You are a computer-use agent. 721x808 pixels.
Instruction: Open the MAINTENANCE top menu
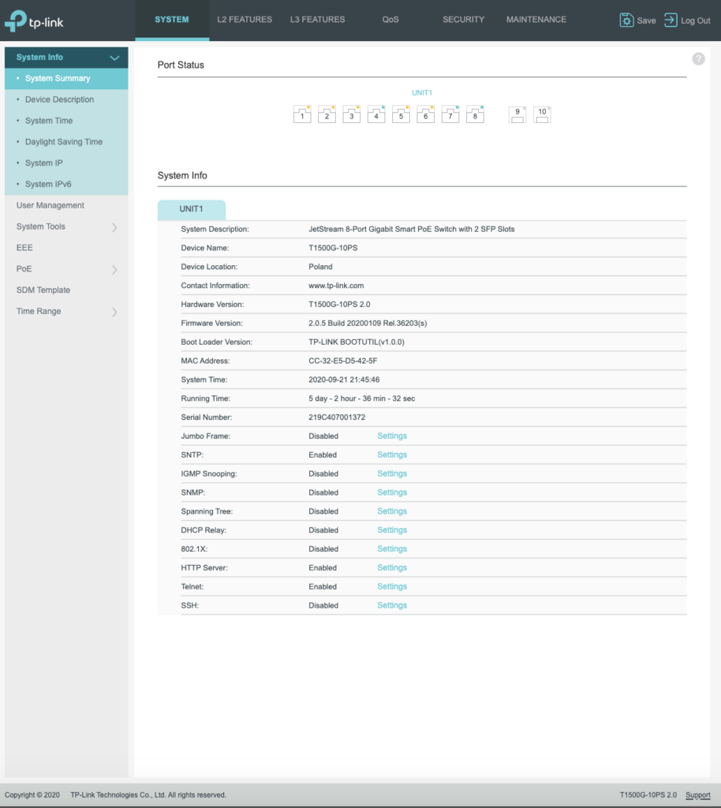tap(536, 20)
